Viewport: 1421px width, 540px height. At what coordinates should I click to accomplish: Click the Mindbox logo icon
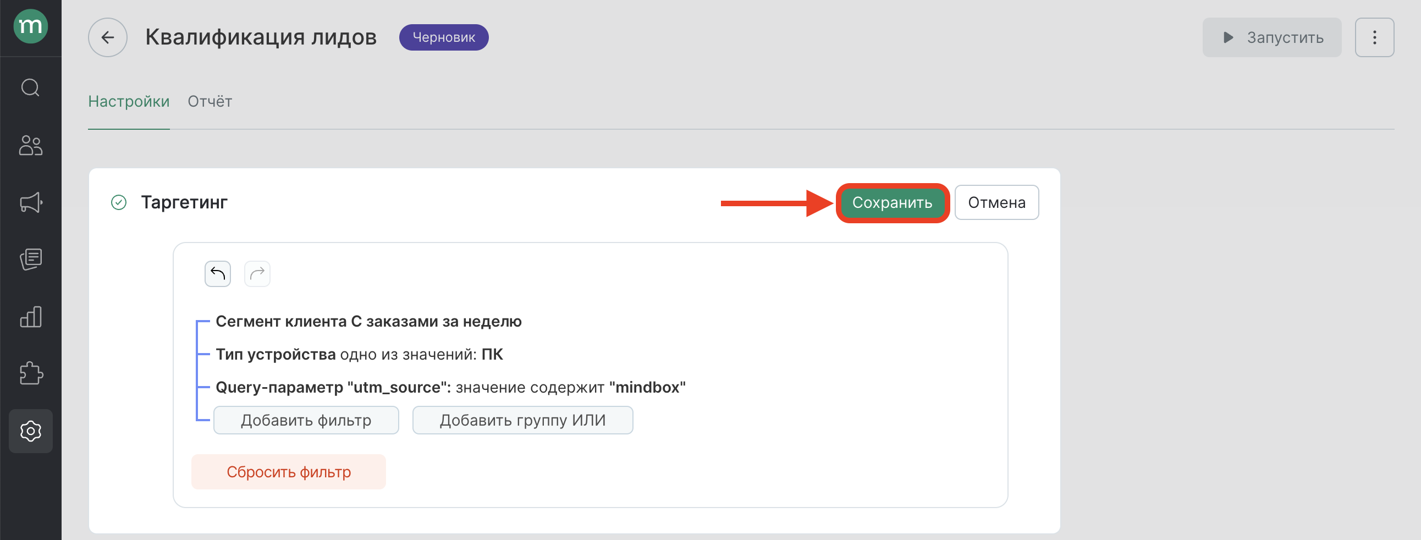point(30,26)
